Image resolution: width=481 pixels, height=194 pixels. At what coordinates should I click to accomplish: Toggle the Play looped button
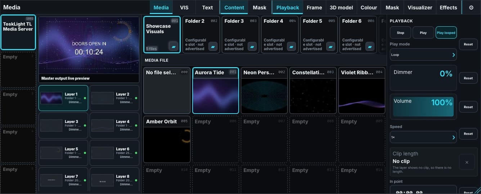click(446, 32)
